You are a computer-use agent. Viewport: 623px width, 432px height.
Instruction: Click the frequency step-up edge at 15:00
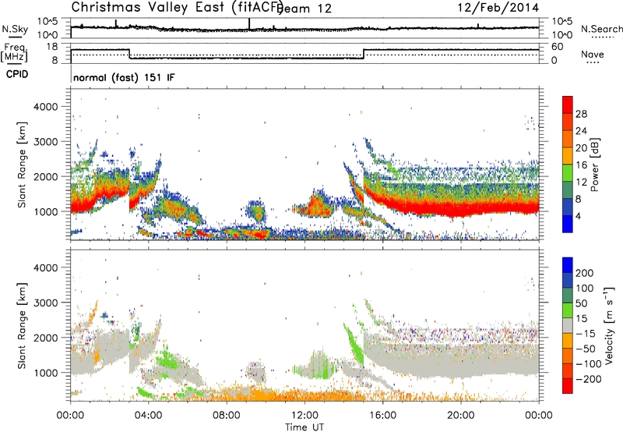[364, 54]
